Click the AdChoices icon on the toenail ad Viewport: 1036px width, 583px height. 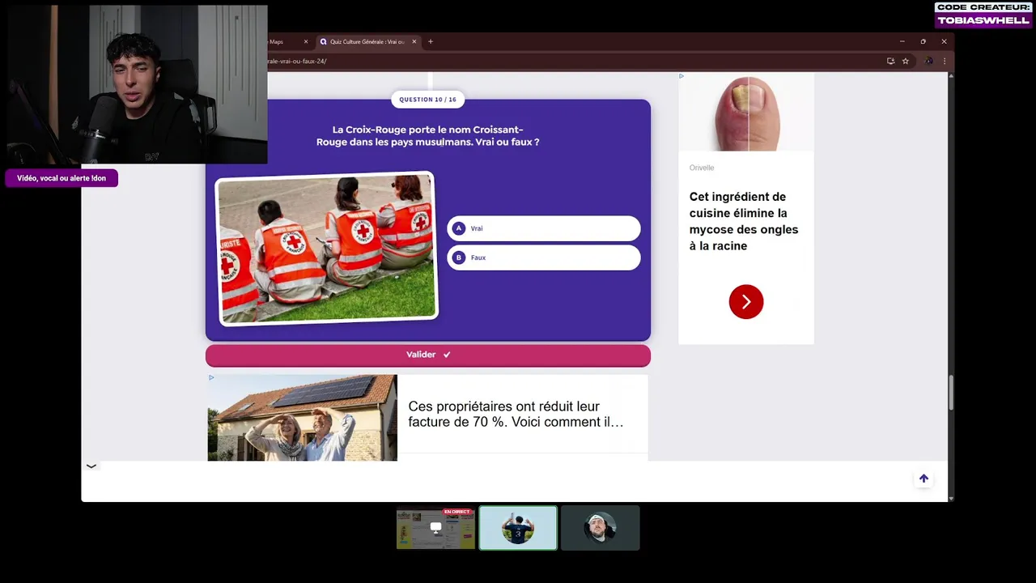pyautogui.click(x=681, y=76)
